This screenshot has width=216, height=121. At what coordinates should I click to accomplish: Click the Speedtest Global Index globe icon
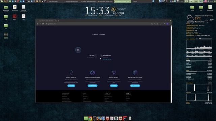click(92, 73)
